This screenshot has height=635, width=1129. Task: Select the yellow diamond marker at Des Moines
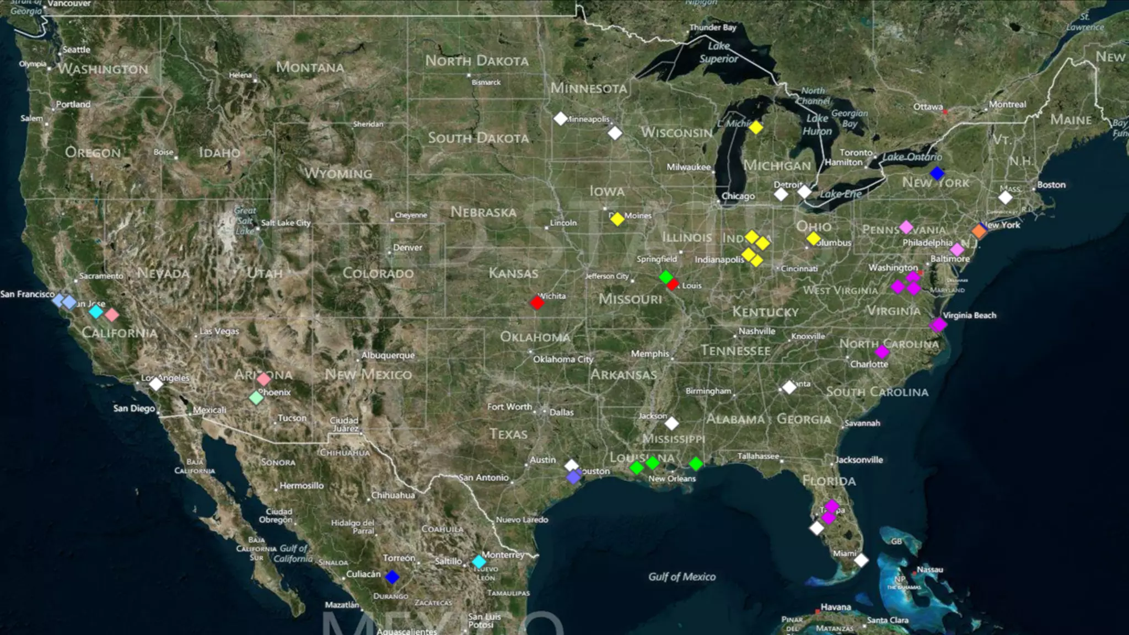(x=617, y=219)
